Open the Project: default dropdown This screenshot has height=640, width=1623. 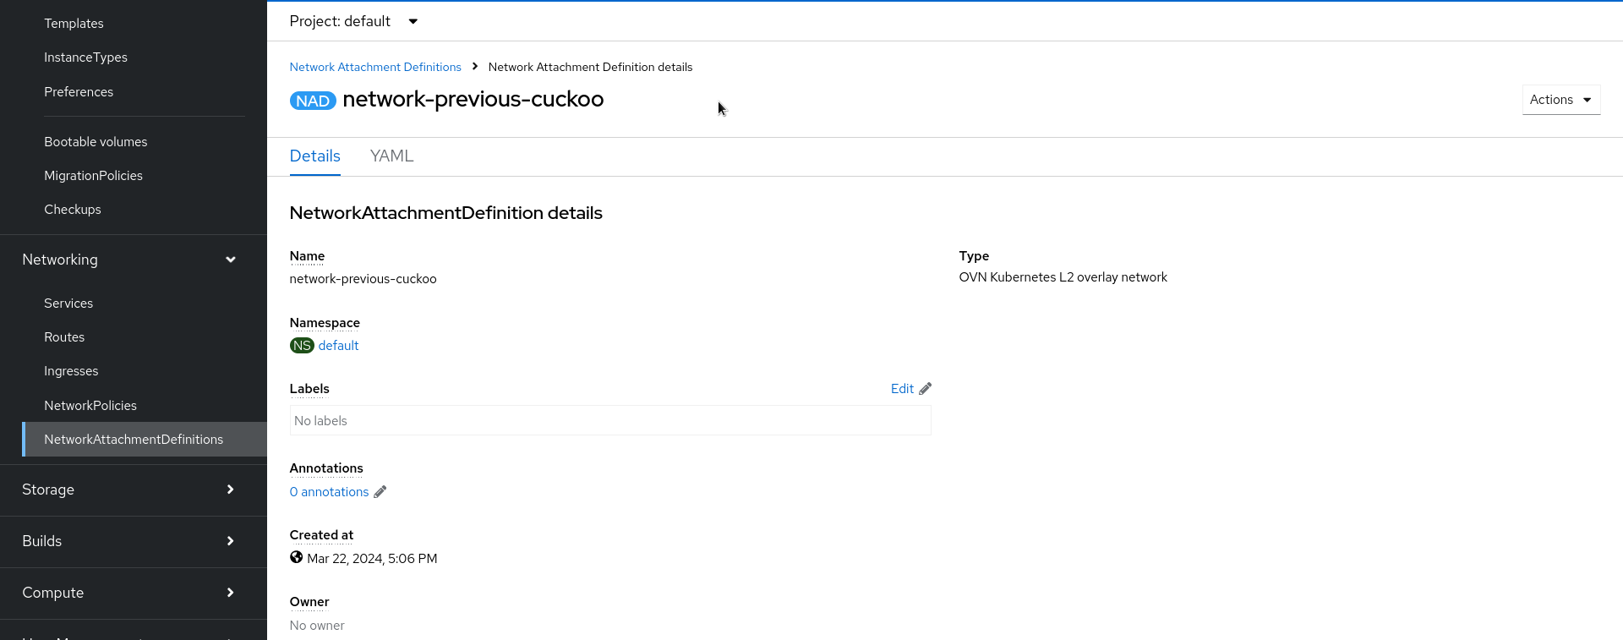[x=353, y=21]
